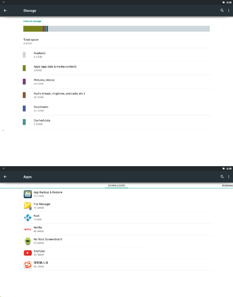
Task: Select the Total space entry
Action: tap(116, 41)
